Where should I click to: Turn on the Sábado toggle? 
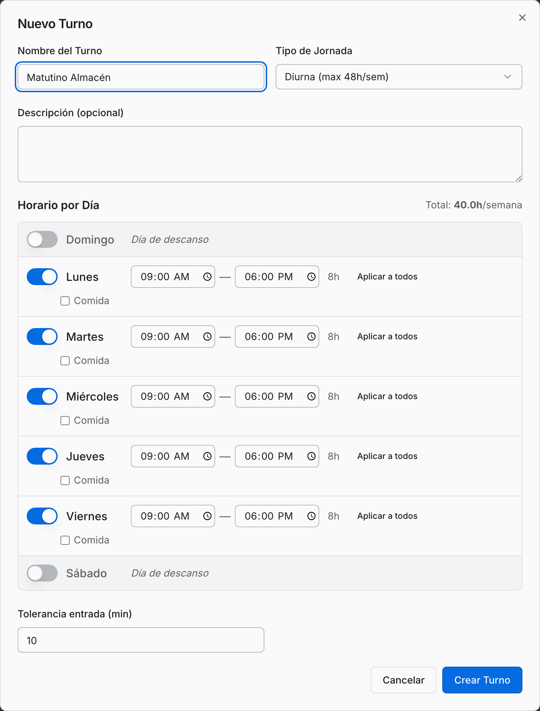[x=42, y=573]
